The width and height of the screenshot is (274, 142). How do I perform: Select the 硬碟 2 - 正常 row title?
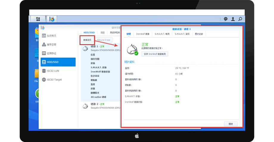97,104
